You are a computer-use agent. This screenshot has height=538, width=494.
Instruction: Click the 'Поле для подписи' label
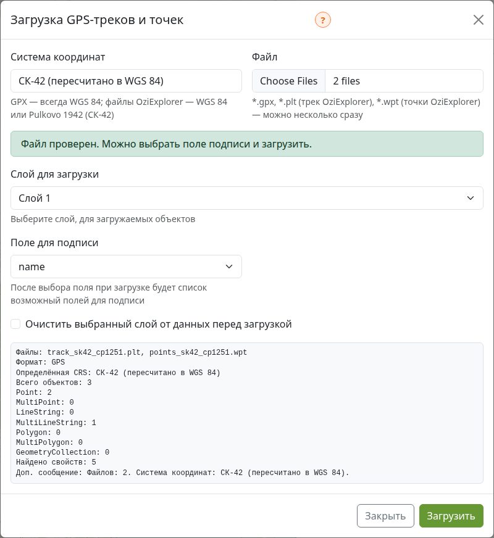(x=54, y=243)
